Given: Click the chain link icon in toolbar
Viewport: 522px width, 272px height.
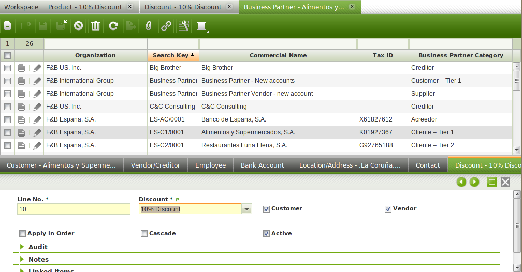Looking at the screenshot, I should (166, 26).
